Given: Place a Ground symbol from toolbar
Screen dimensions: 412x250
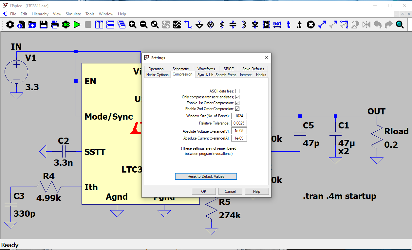Looking at the screenshot, I should tap(199, 25).
